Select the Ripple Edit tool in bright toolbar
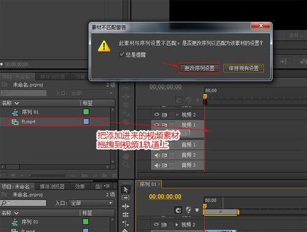 125,206
